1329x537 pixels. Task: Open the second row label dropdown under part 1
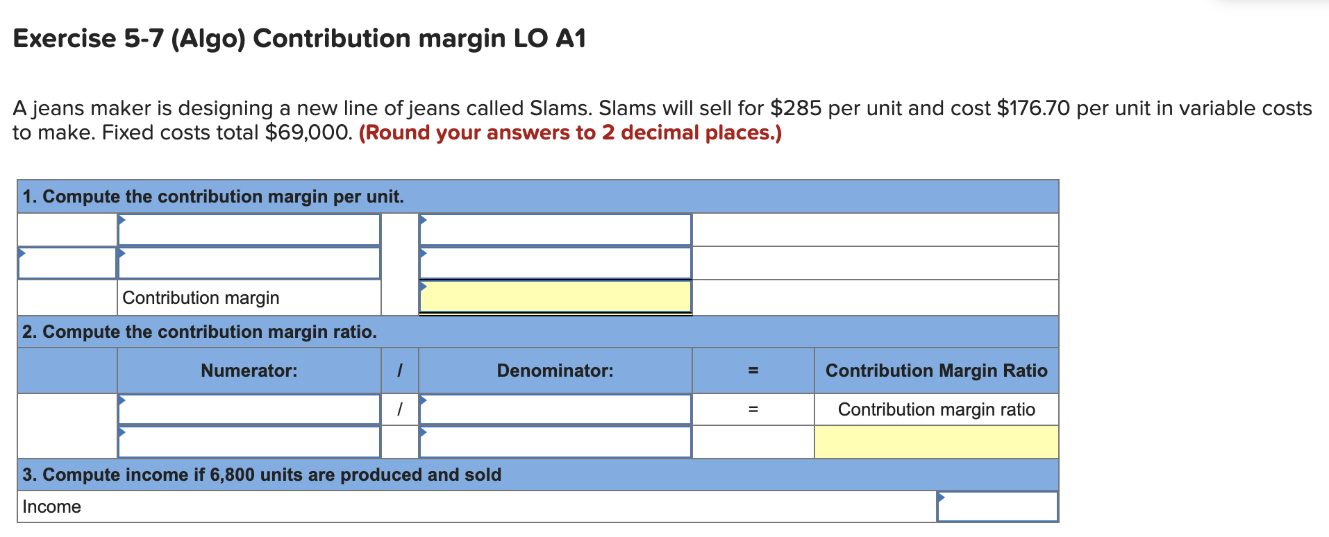click(x=249, y=263)
